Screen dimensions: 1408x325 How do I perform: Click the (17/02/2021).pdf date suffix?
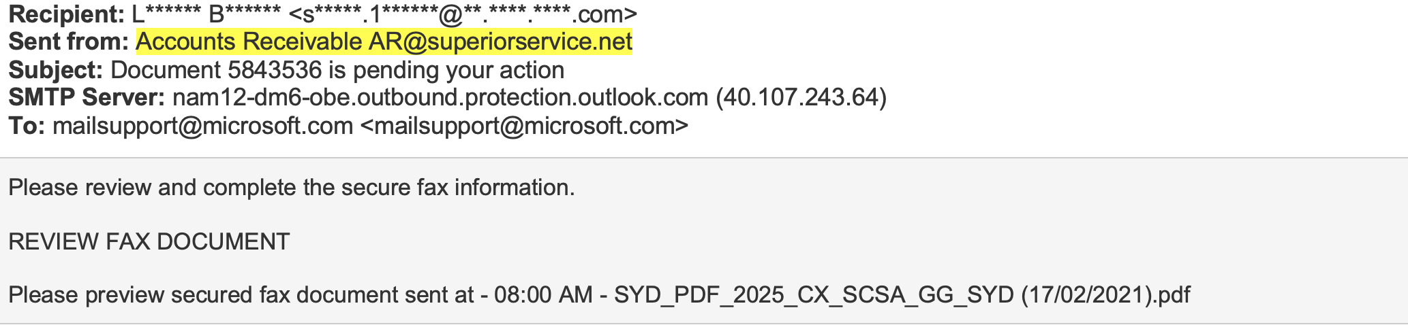pyautogui.click(x=1105, y=295)
